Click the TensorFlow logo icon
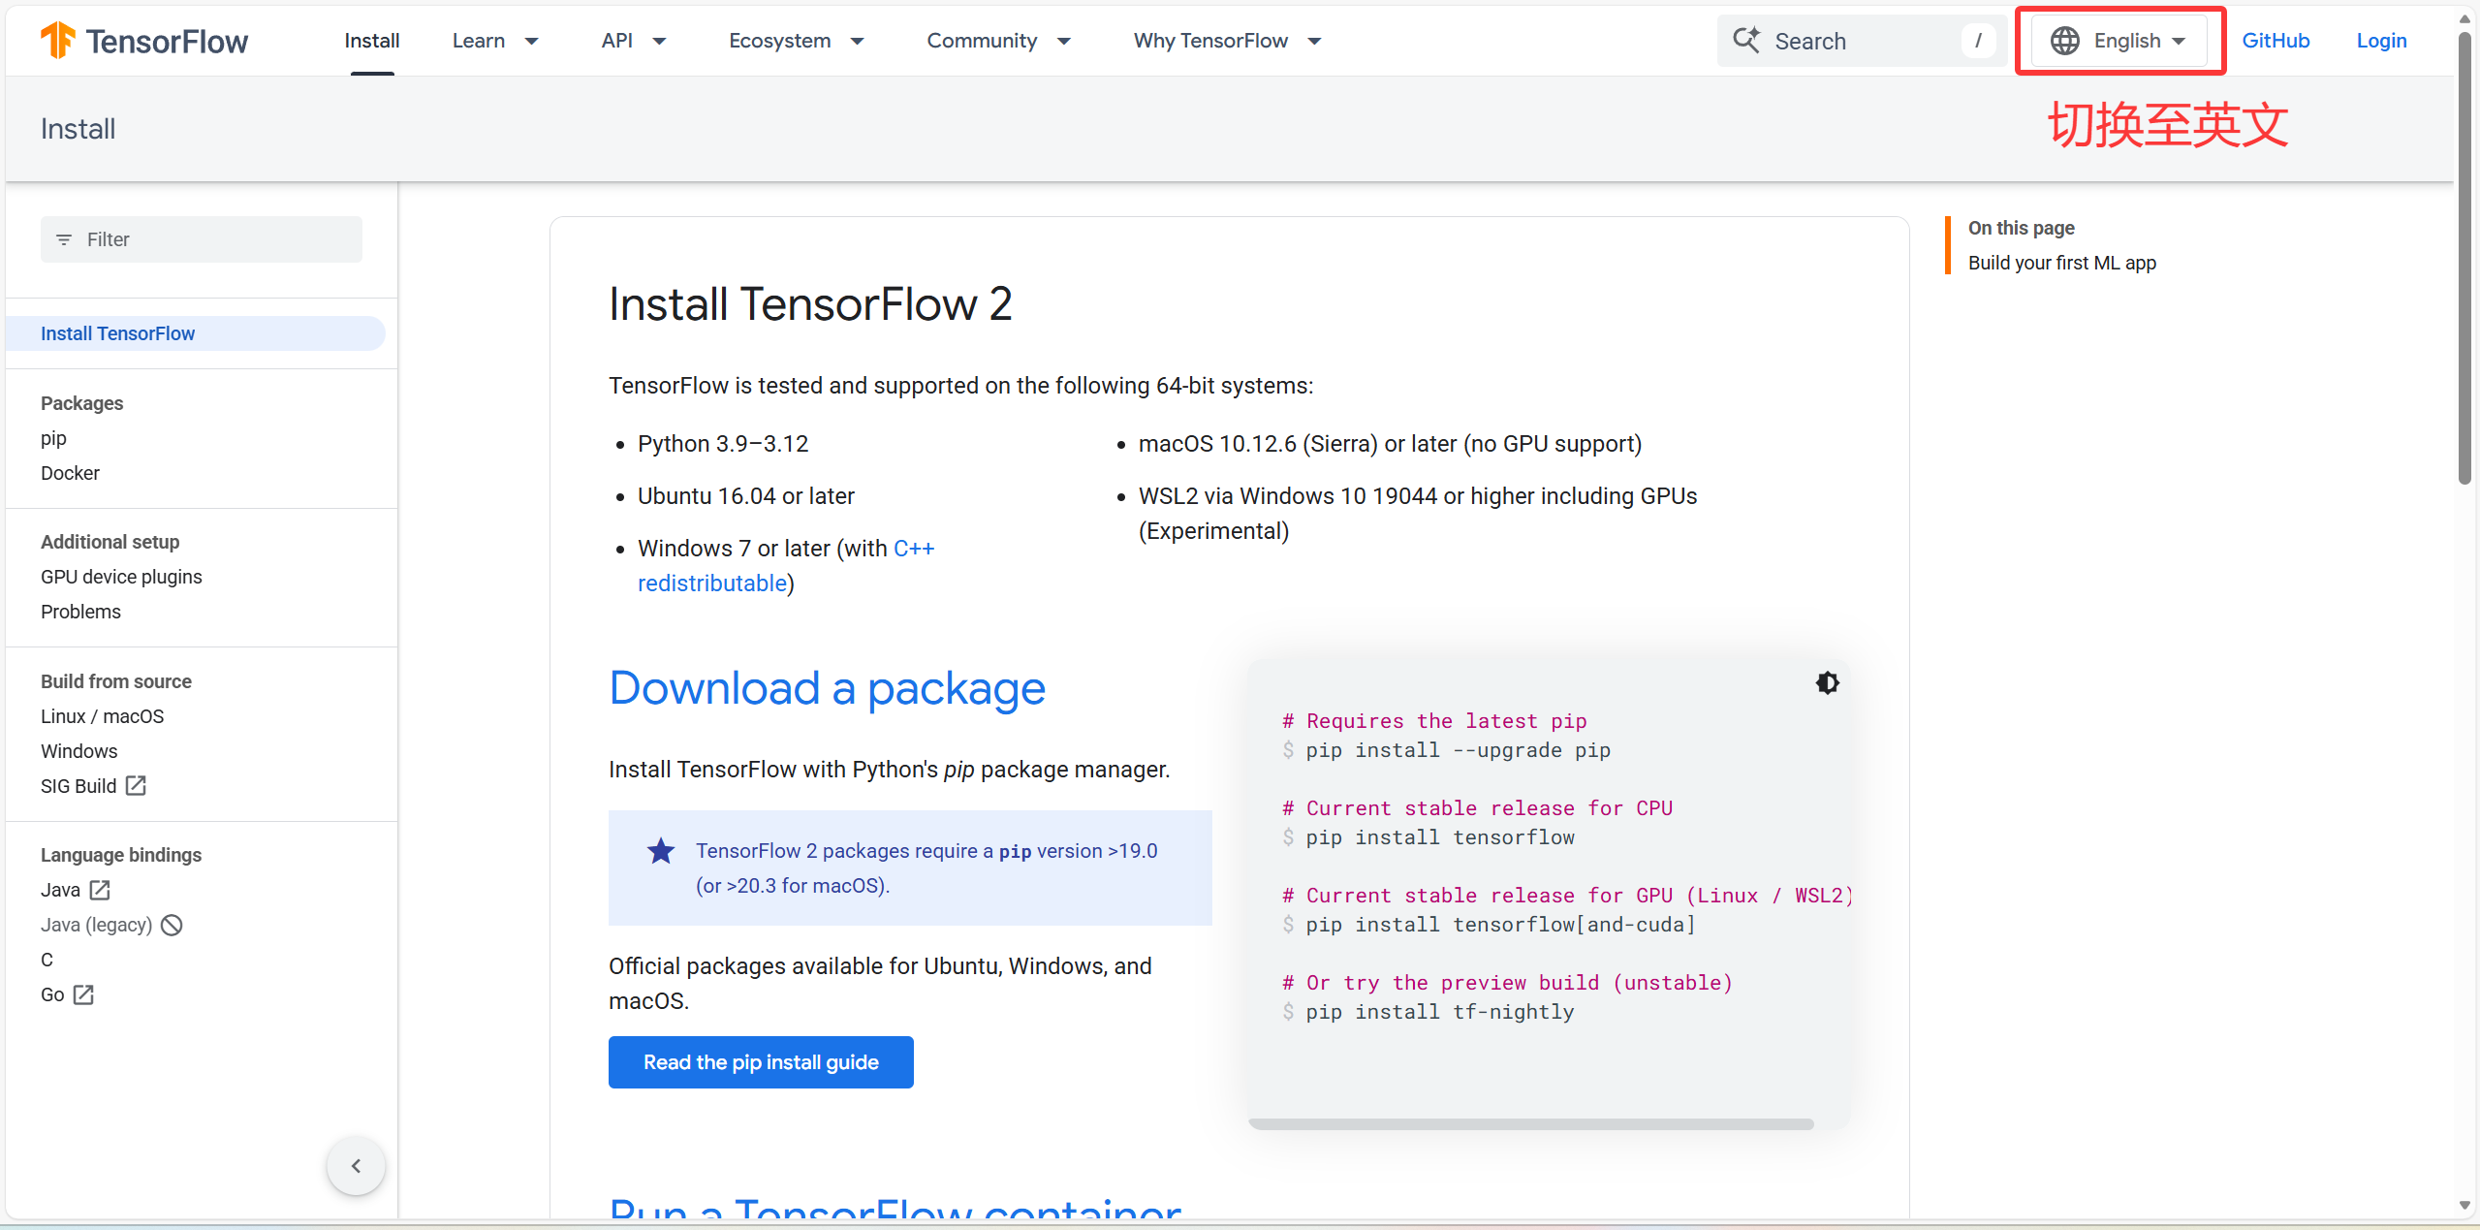Viewport: 2480px width, 1230px height. coord(57,41)
